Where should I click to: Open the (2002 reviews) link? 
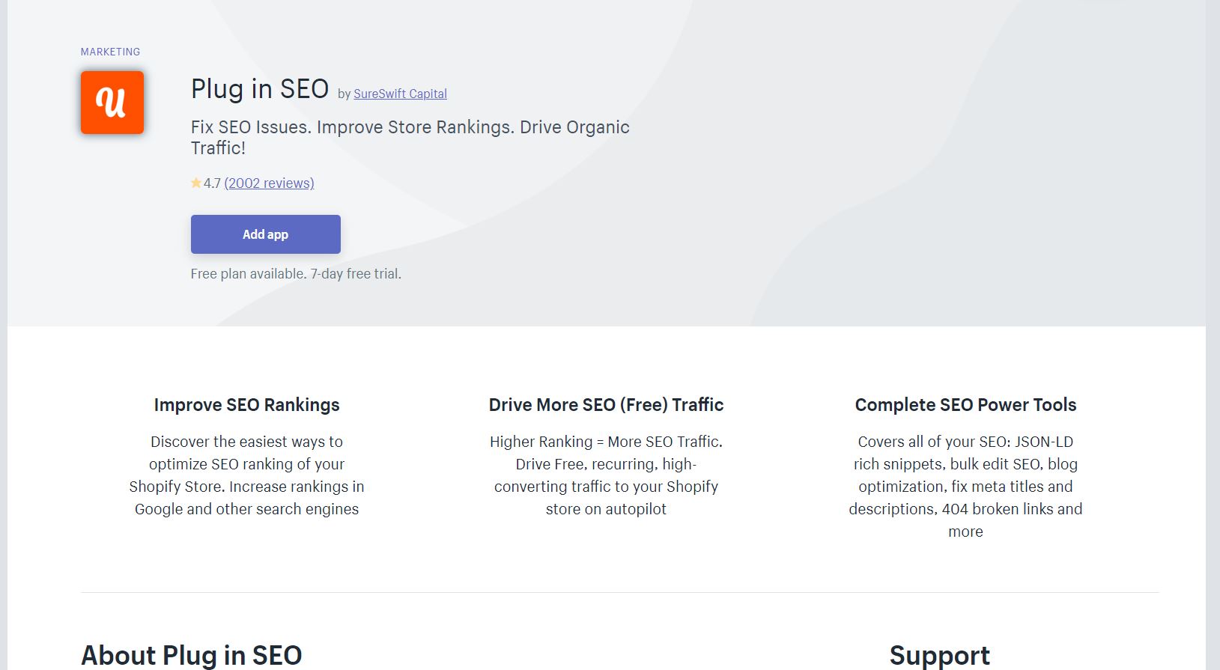point(270,183)
